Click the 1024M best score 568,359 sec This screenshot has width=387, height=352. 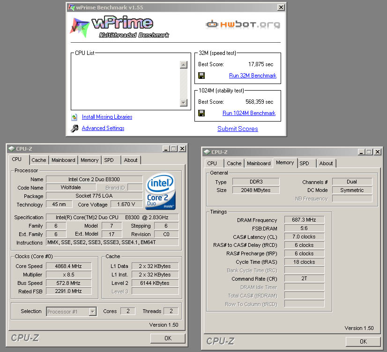click(260, 102)
